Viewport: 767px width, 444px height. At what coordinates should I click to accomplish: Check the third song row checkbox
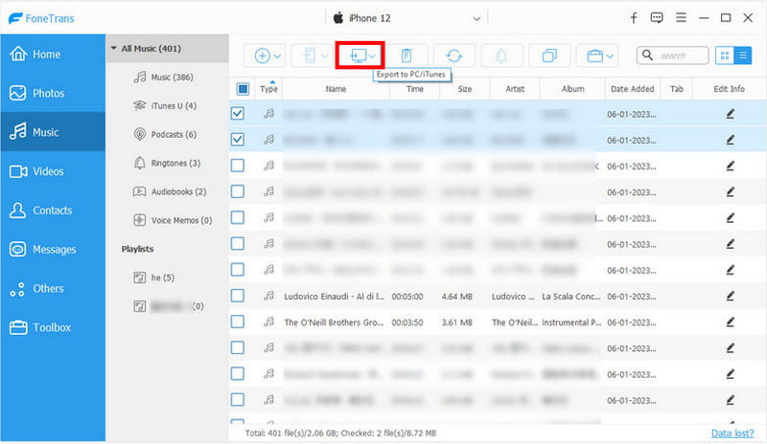pos(238,166)
